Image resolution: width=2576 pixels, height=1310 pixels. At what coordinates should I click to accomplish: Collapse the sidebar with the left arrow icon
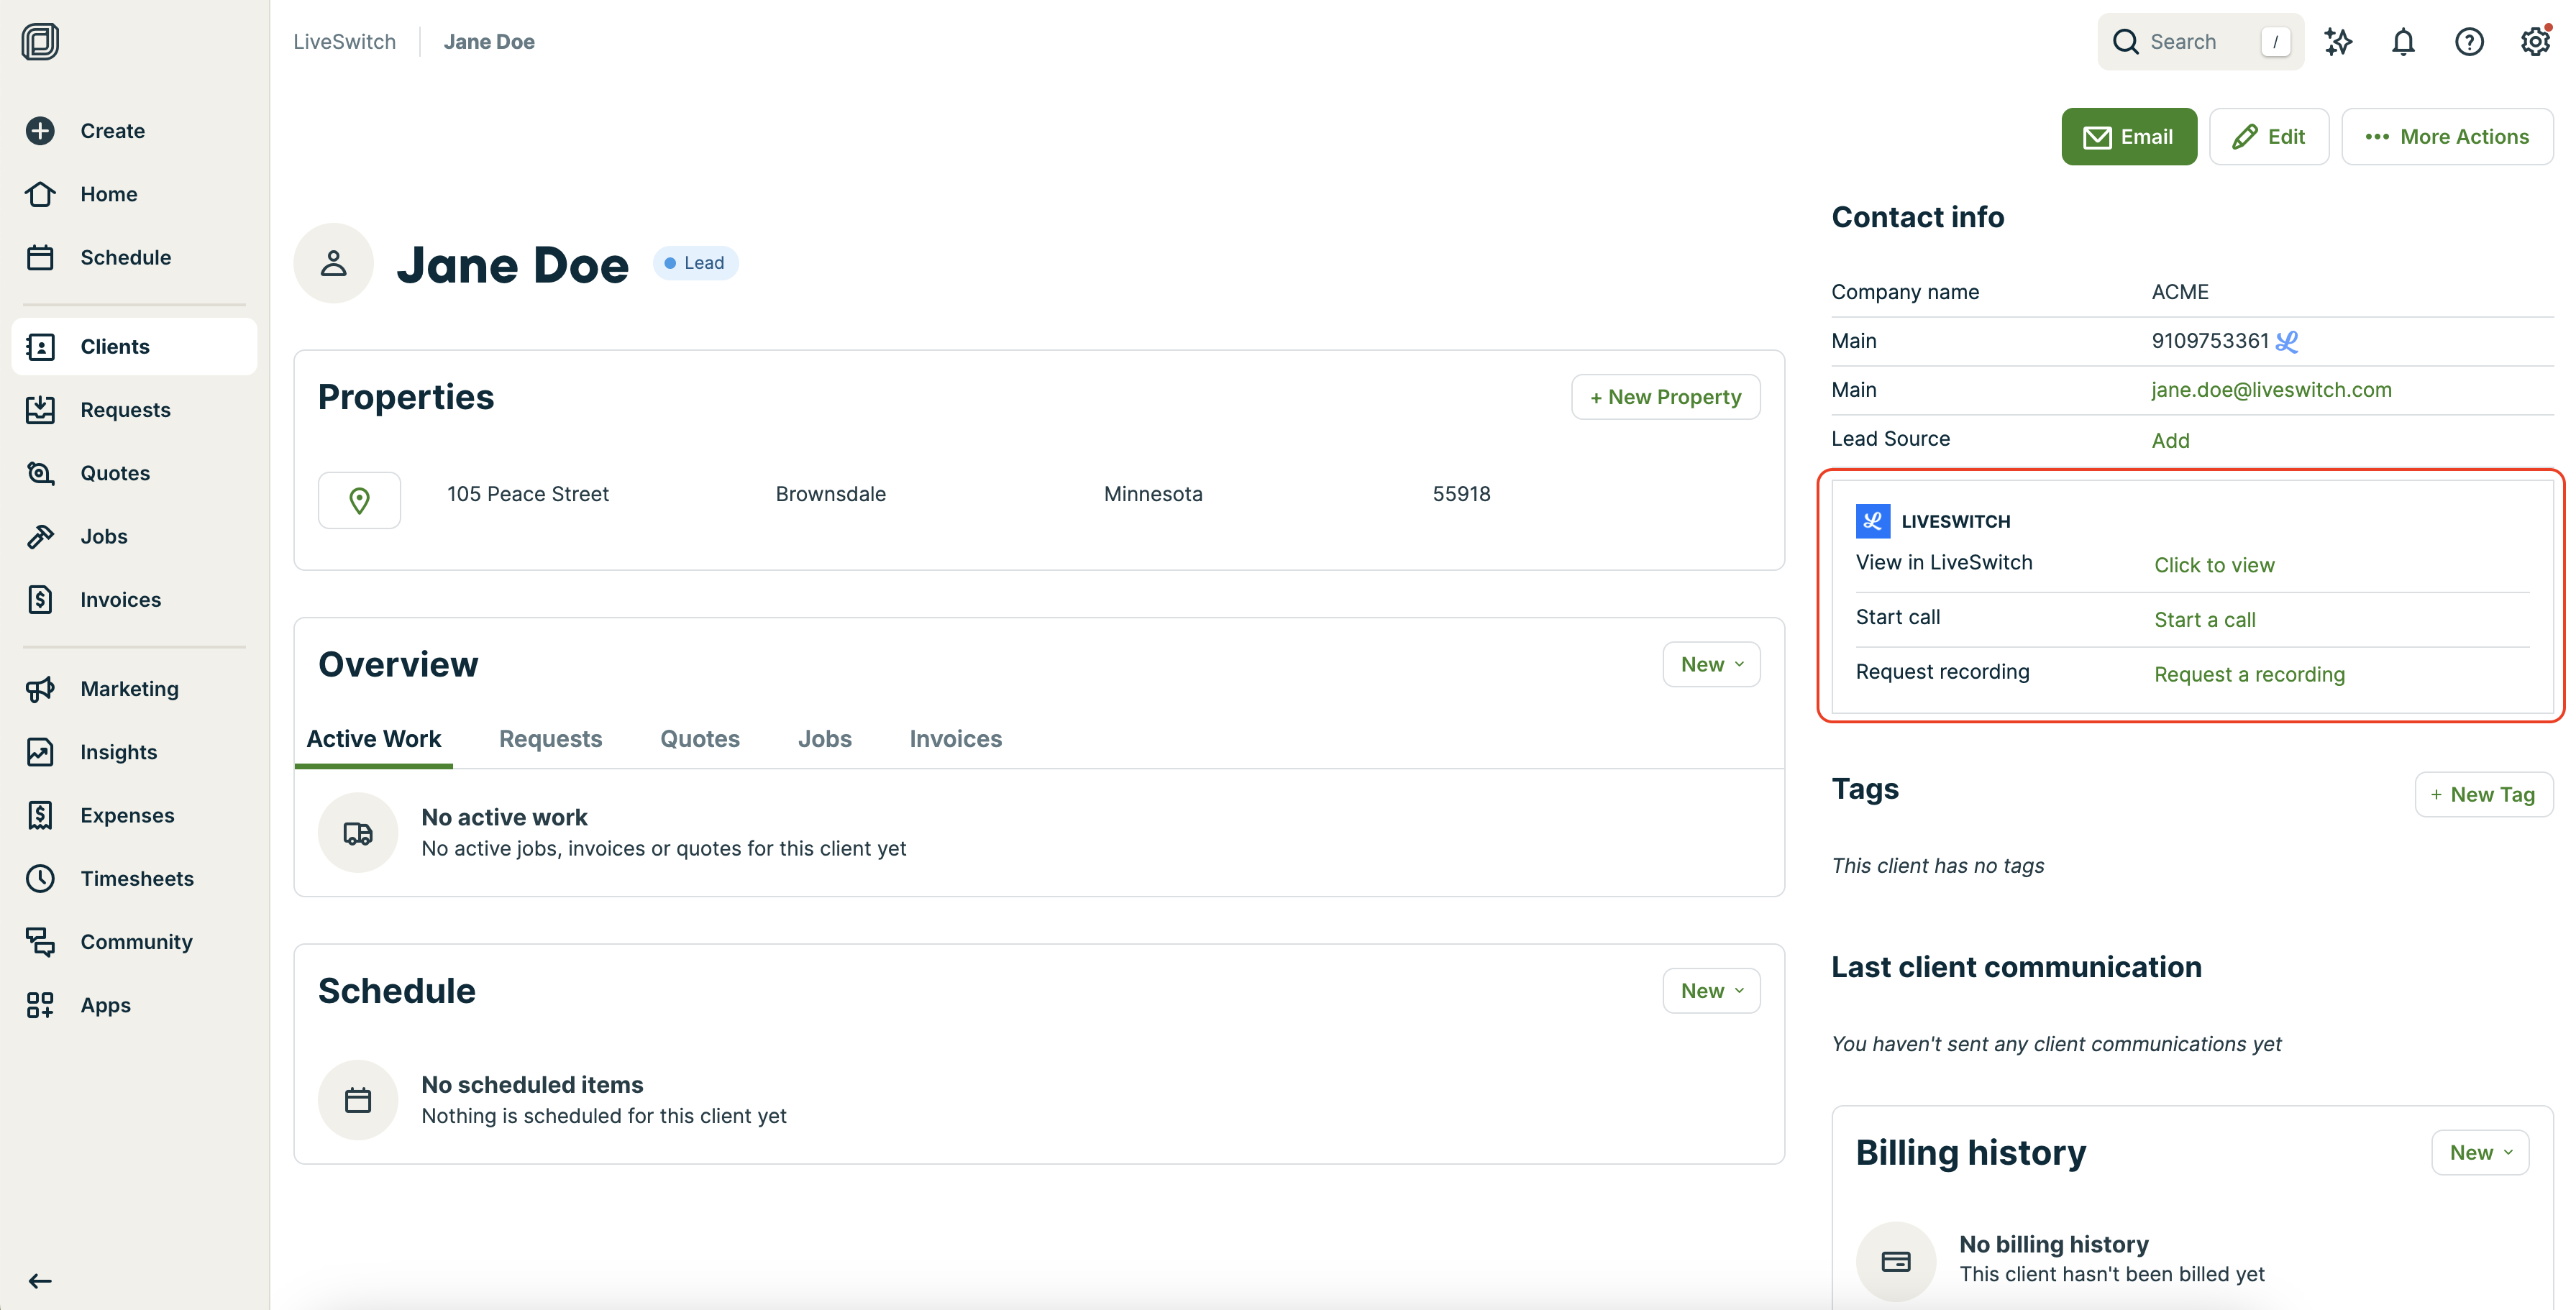[40, 1281]
